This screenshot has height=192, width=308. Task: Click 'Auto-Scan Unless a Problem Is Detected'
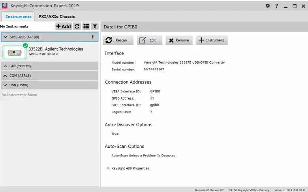pyautogui.click(x=143, y=155)
